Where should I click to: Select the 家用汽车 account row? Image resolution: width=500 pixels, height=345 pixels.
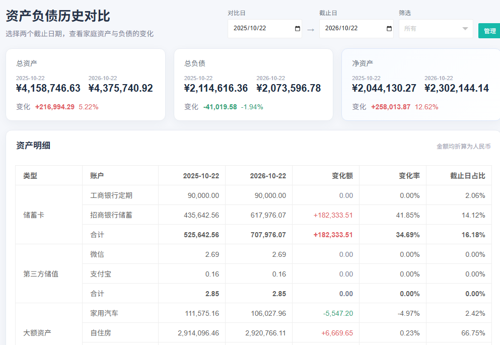point(287,313)
